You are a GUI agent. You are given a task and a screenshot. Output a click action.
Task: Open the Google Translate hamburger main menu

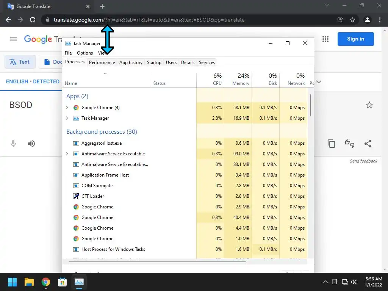14,39
